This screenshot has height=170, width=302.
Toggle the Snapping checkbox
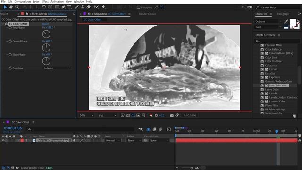pos(138,8)
